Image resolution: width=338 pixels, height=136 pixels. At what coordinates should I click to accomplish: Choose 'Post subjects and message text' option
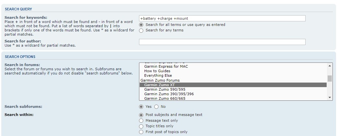click(141, 115)
